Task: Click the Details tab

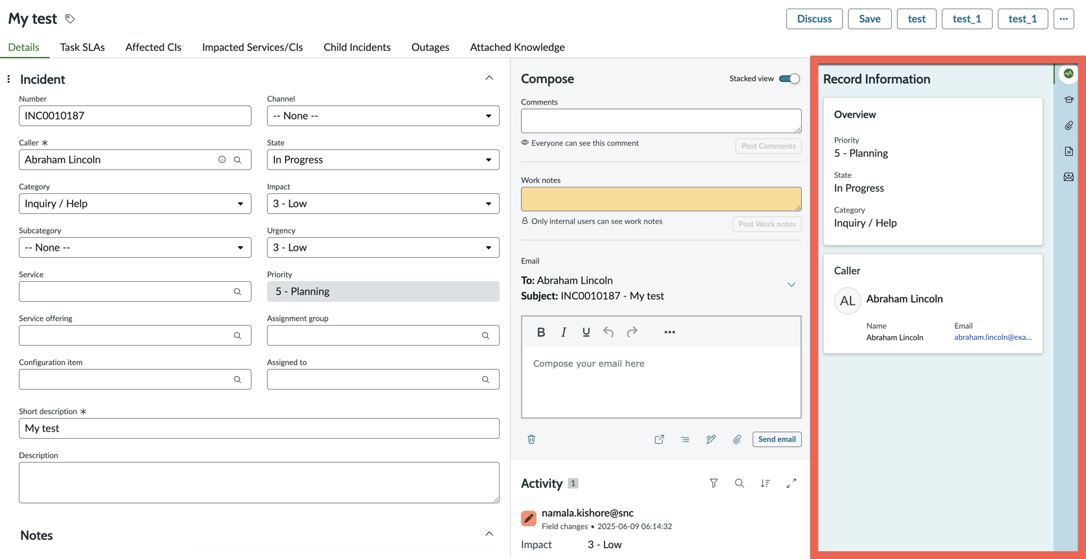Action: coord(23,47)
